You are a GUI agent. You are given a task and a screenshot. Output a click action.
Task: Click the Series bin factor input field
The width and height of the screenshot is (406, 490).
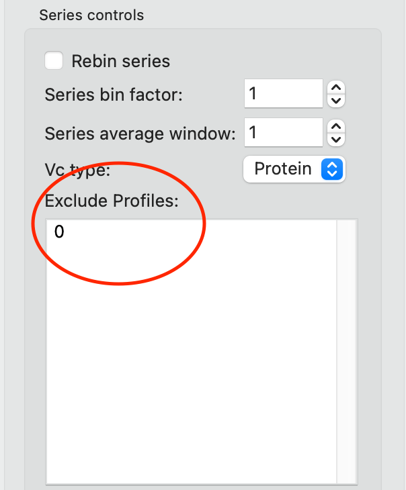(x=283, y=93)
